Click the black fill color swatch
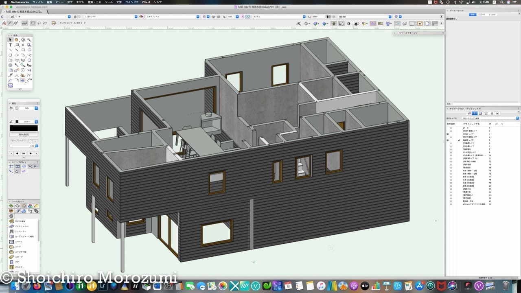The image size is (521, 293). coord(24,128)
